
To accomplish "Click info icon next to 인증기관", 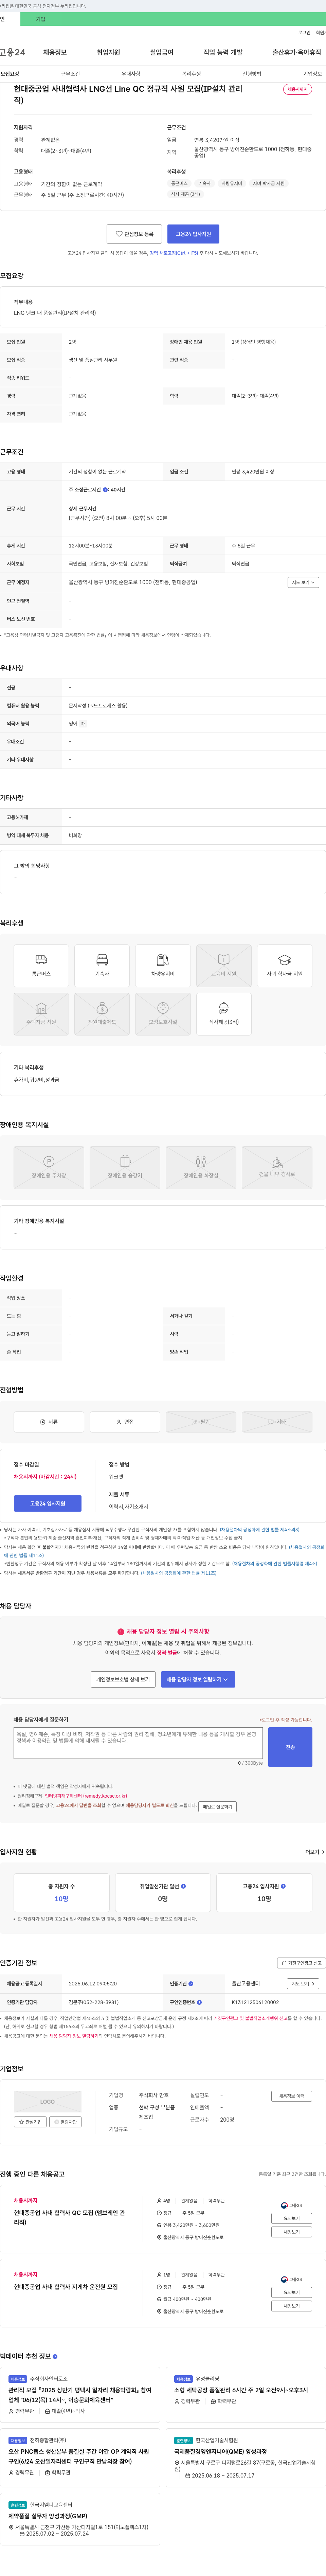I will 191,1984.
